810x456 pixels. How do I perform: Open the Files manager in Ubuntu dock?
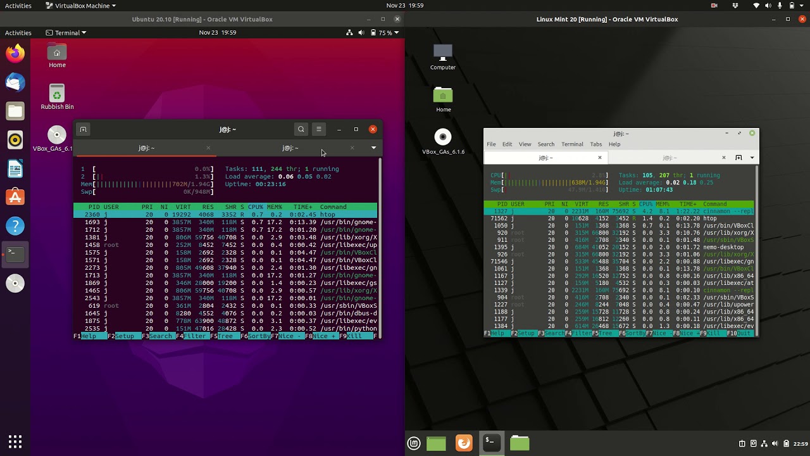pos(15,111)
